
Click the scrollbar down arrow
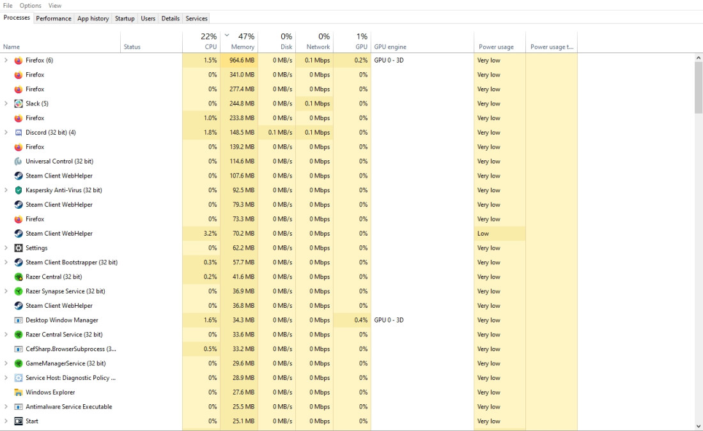pos(698,426)
